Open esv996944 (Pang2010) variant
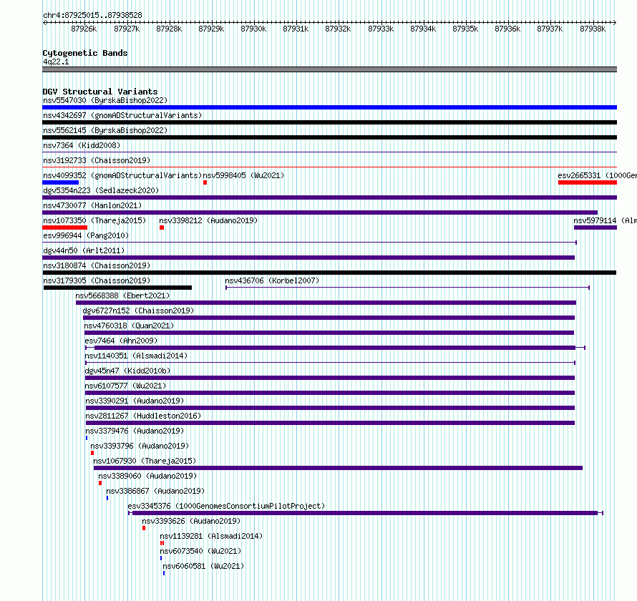The height and width of the screenshot is (601, 637). [x=86, y=235]
